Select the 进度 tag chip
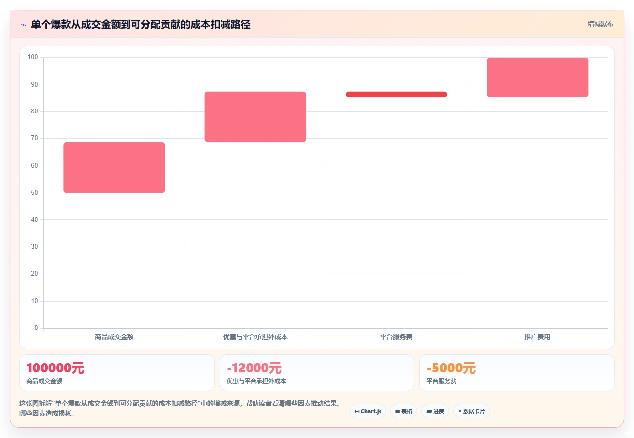This screenshot has width=634, height=438. tap(435, 411)
